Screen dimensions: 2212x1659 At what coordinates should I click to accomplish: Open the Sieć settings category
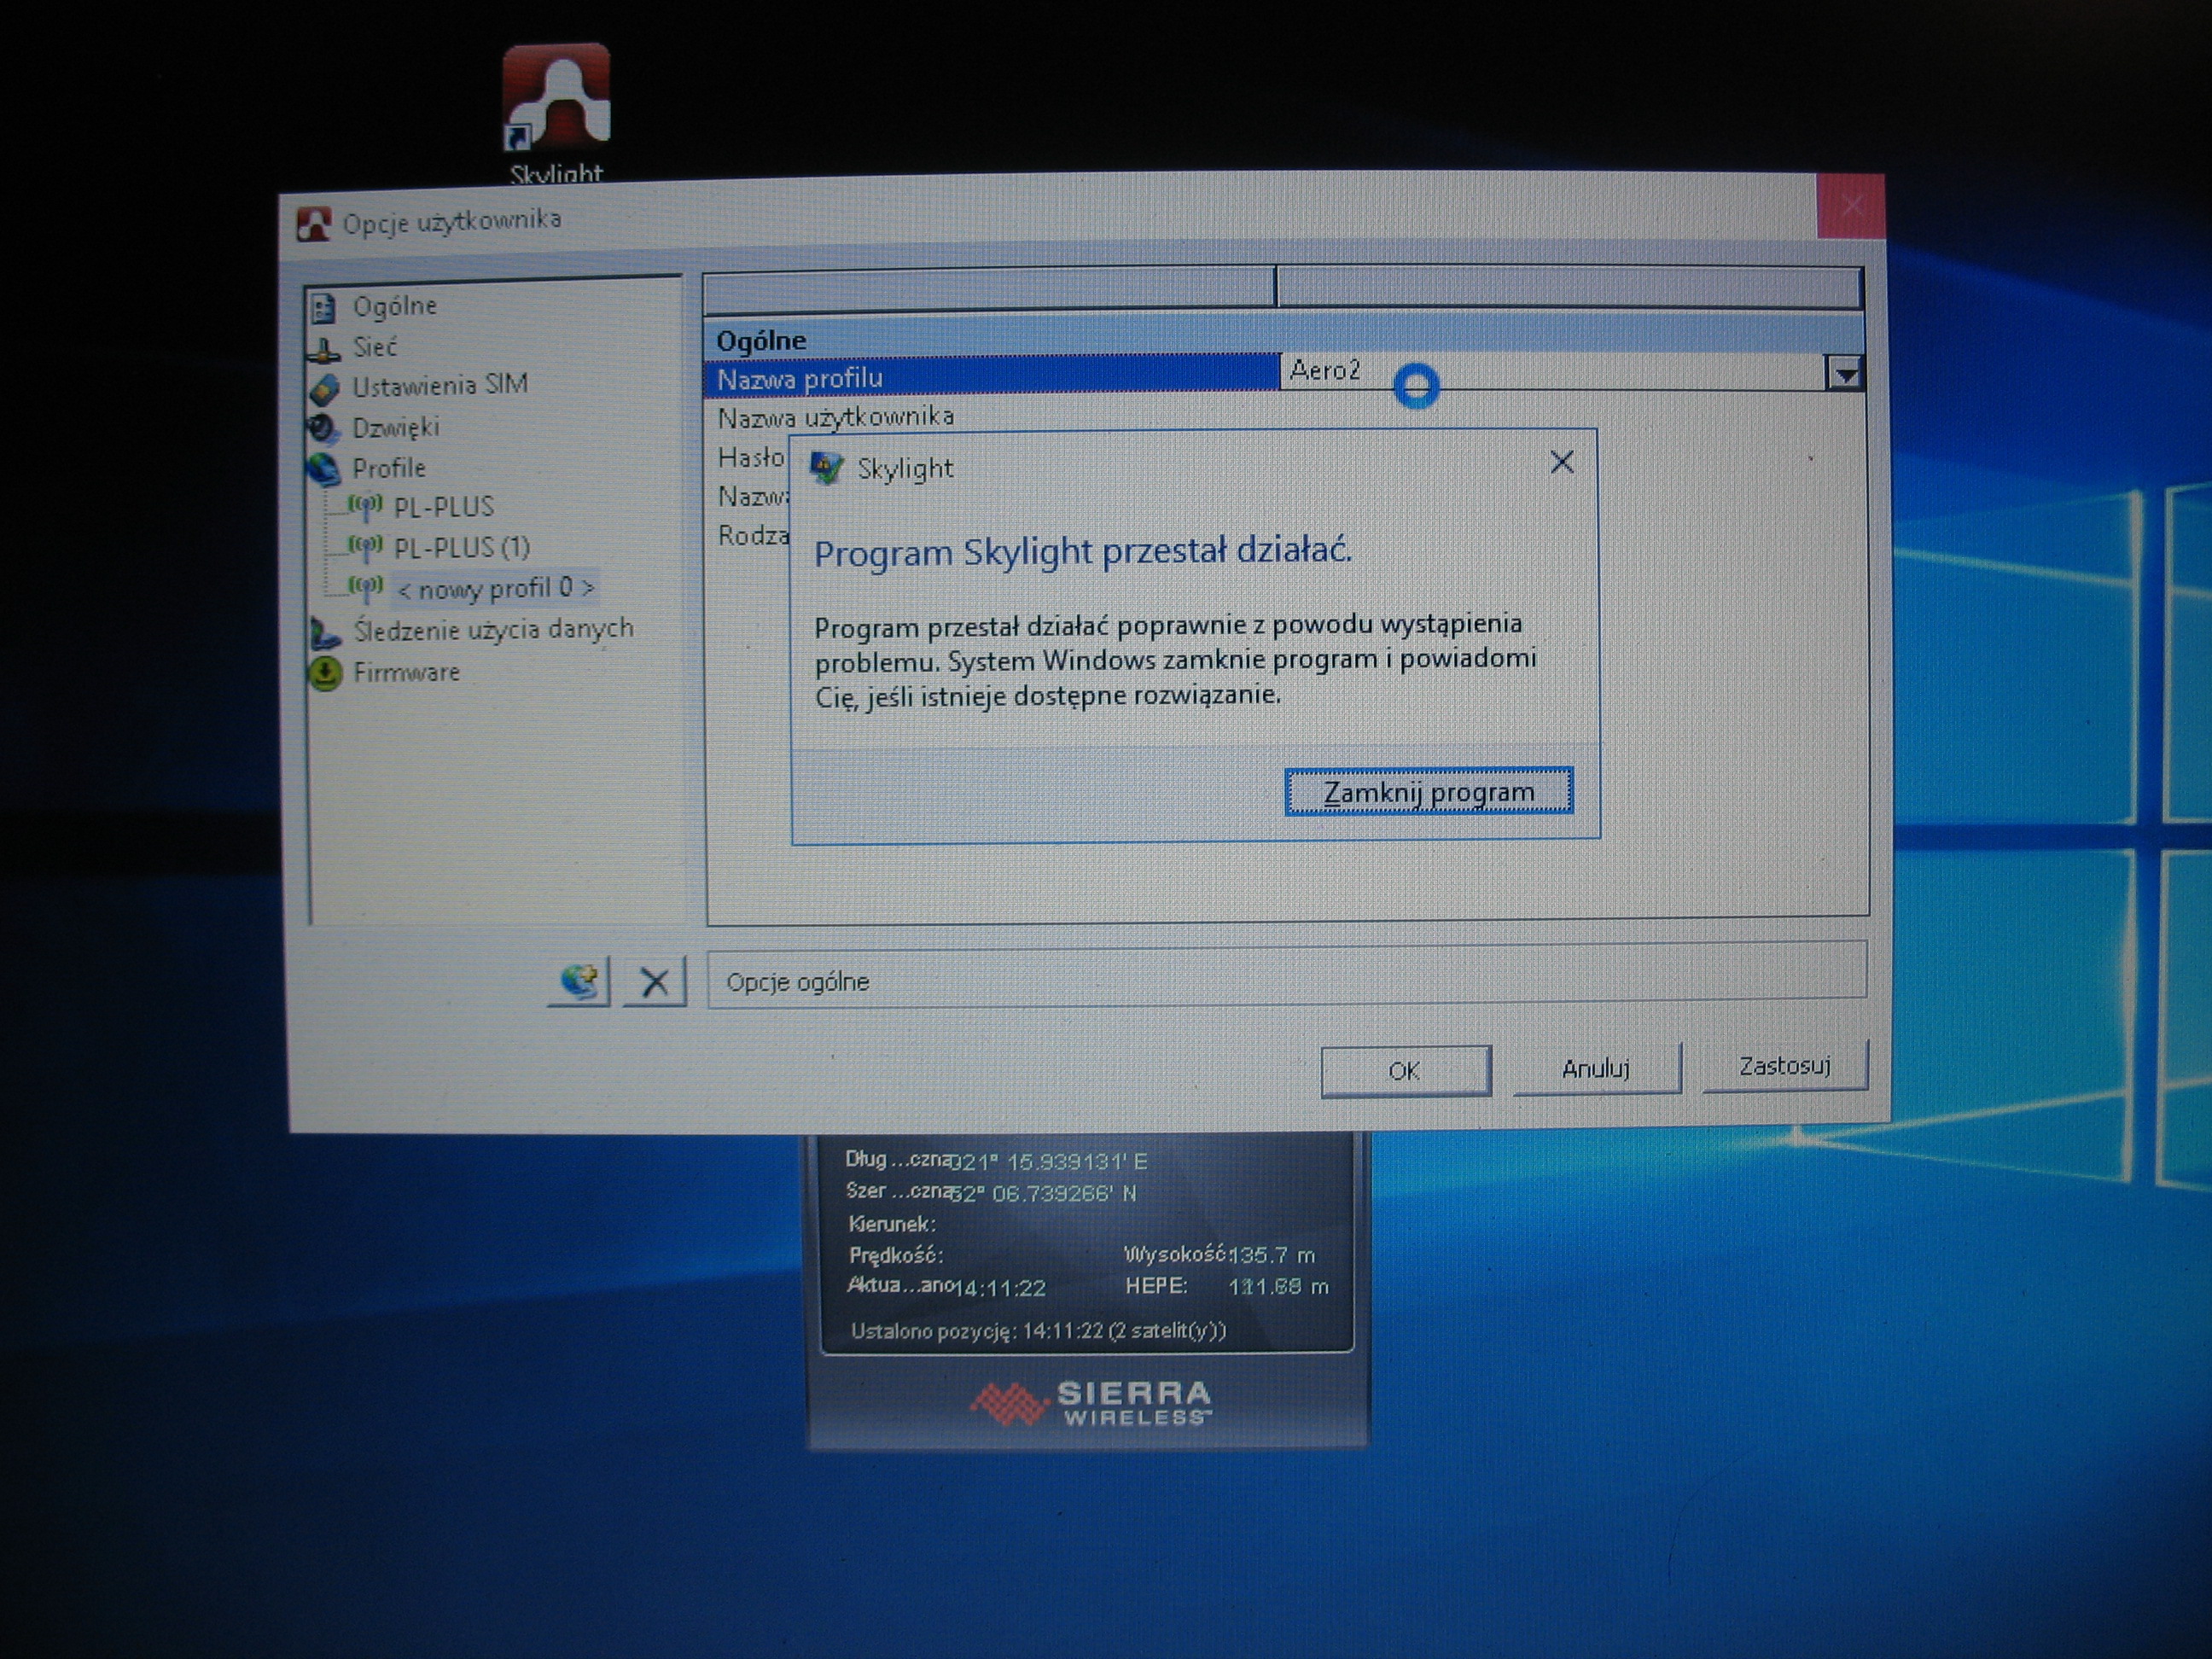[374, 347]
